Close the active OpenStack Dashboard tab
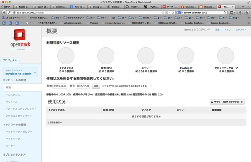This screenshot has width=251, height=162. point(233,7)
